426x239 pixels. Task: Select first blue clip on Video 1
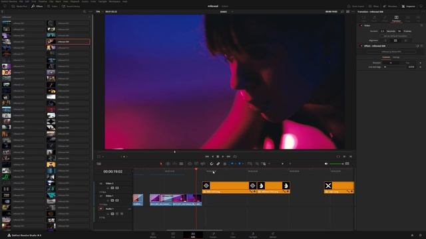138,200
